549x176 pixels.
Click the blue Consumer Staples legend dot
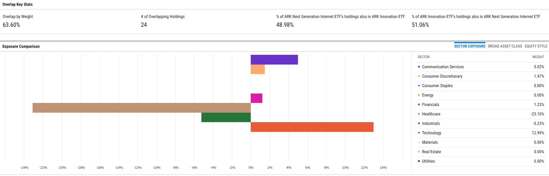[x=419, y=86]
